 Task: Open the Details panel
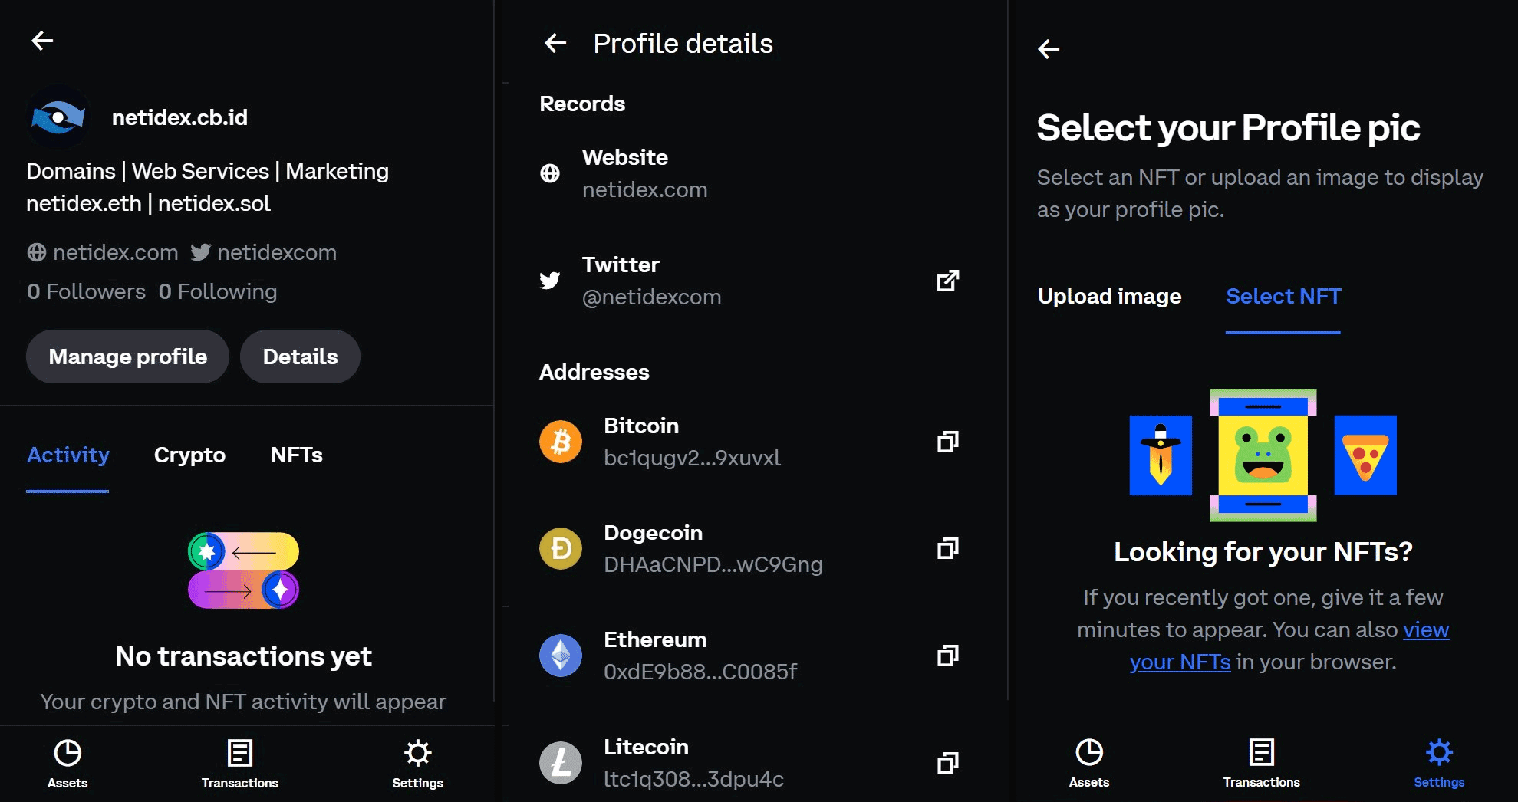pos(300,356)
